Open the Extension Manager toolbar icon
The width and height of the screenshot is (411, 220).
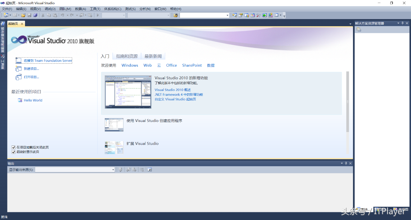click(270, 15)
